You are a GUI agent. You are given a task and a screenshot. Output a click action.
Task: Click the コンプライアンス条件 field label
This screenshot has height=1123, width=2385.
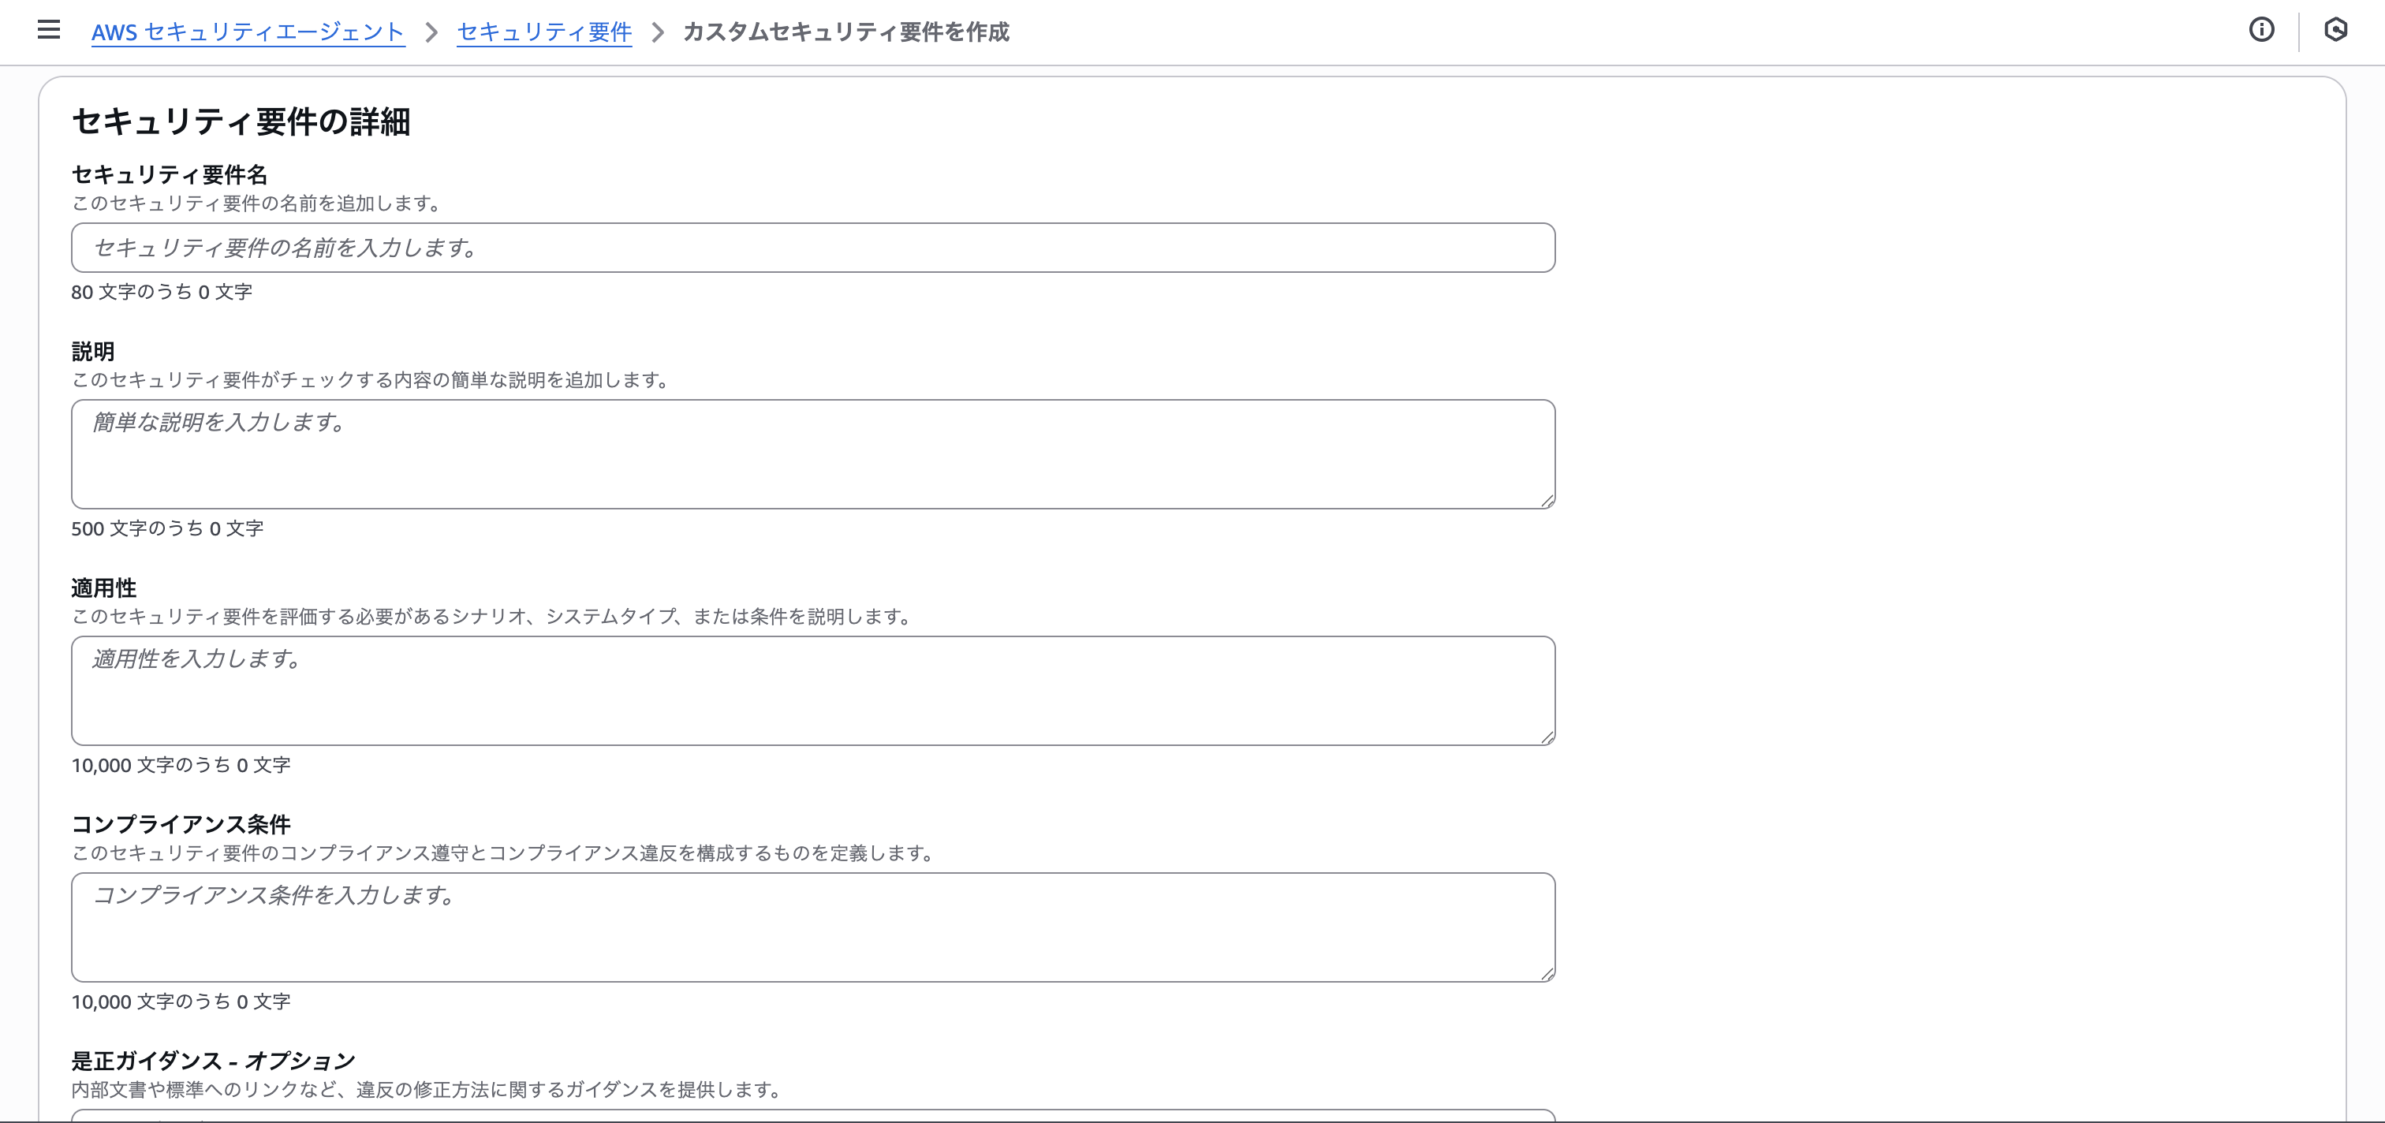[x=181, y=824]
